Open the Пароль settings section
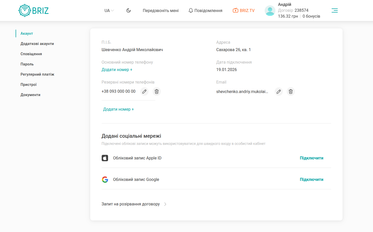The height and width of the screenshot is (232, 373). click(27, 64)
